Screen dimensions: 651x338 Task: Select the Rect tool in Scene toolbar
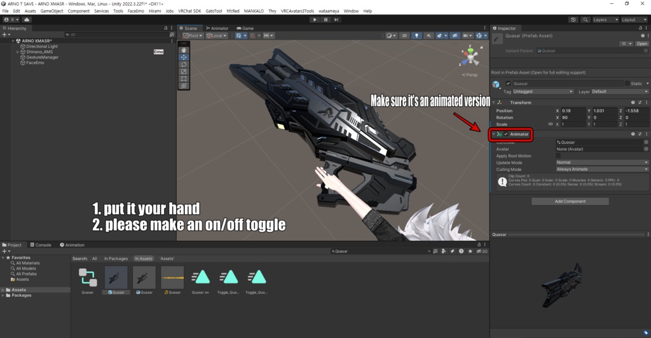coord(184,78)
